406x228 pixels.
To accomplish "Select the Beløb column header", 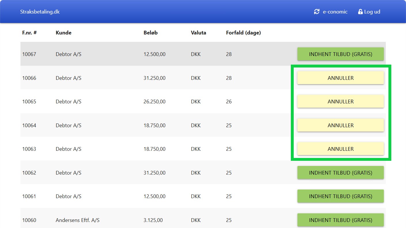I will click(151, 33).
